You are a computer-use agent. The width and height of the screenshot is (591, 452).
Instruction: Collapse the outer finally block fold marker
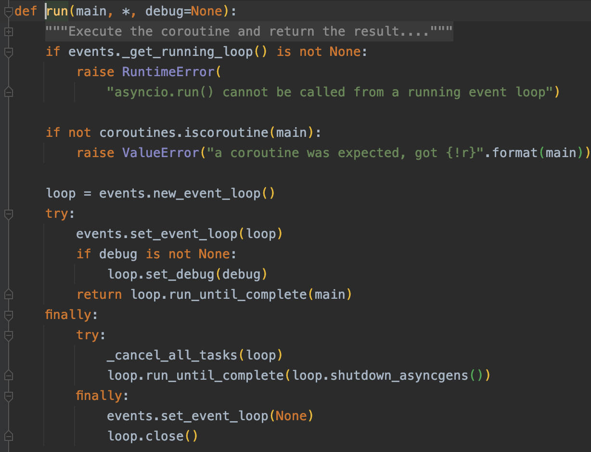pos(8,315)
